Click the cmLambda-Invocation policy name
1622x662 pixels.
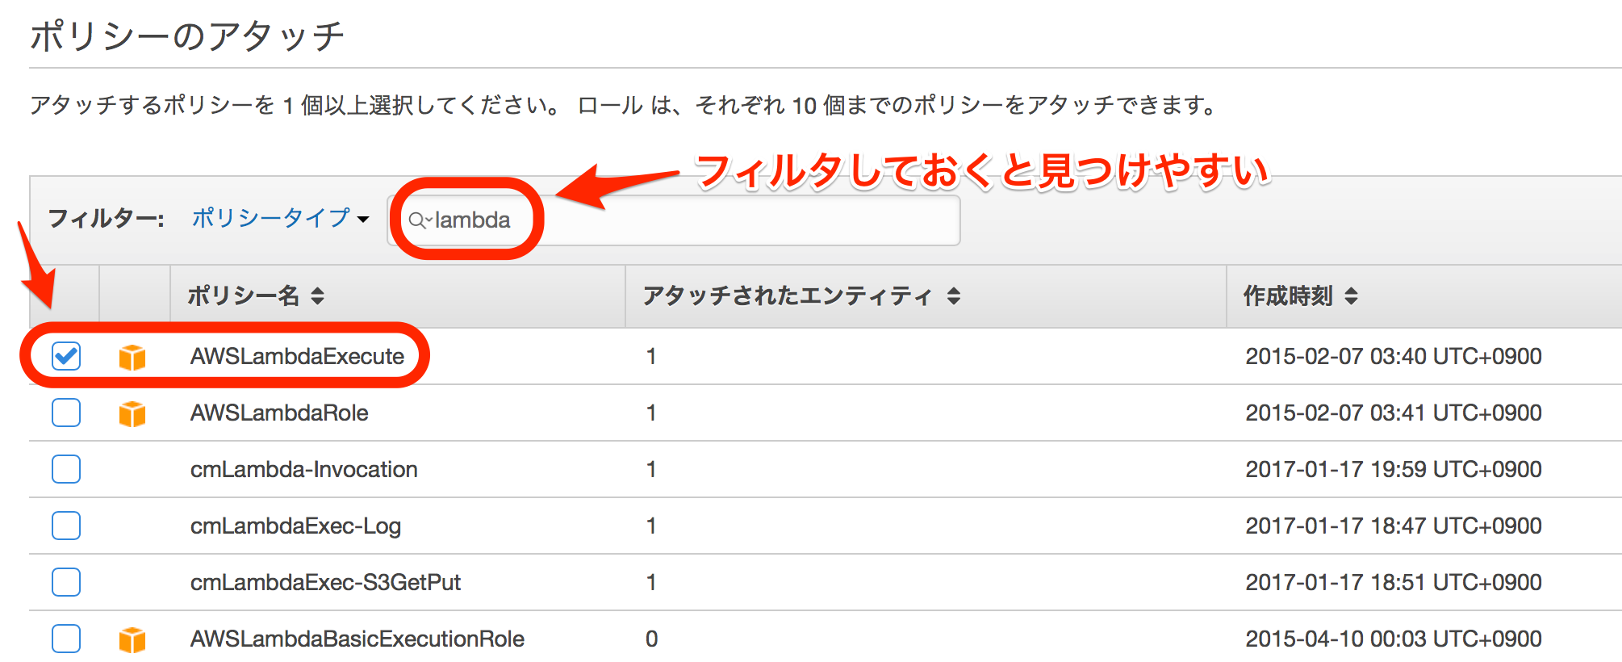(x=303, y=469)
